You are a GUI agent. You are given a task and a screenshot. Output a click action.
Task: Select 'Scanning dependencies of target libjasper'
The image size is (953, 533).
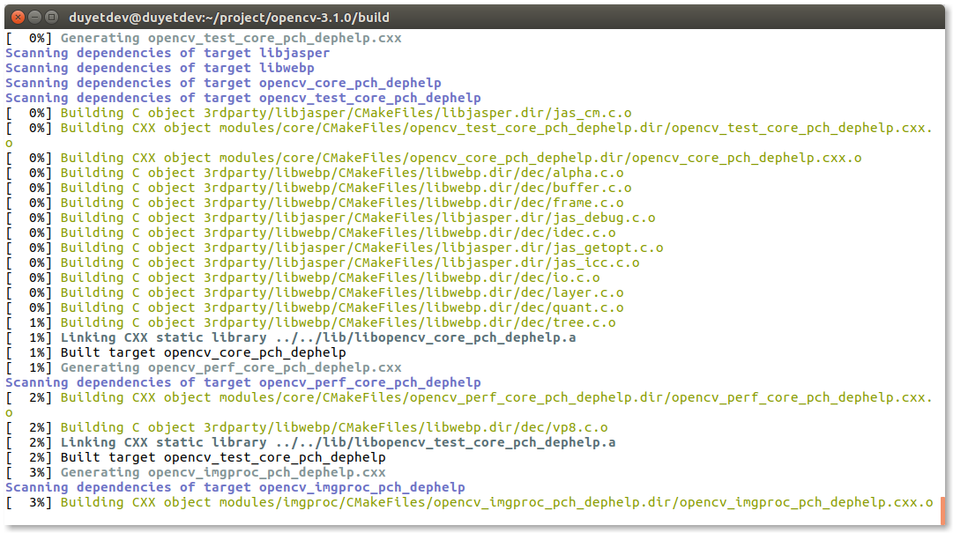[168, 53]
